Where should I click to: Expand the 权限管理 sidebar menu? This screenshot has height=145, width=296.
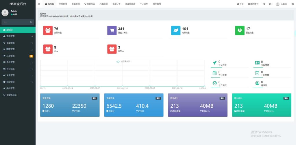pos(18,82)
